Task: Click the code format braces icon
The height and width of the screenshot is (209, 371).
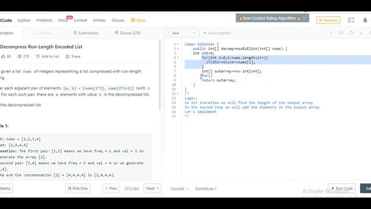Action: click(x=341, y=33)
